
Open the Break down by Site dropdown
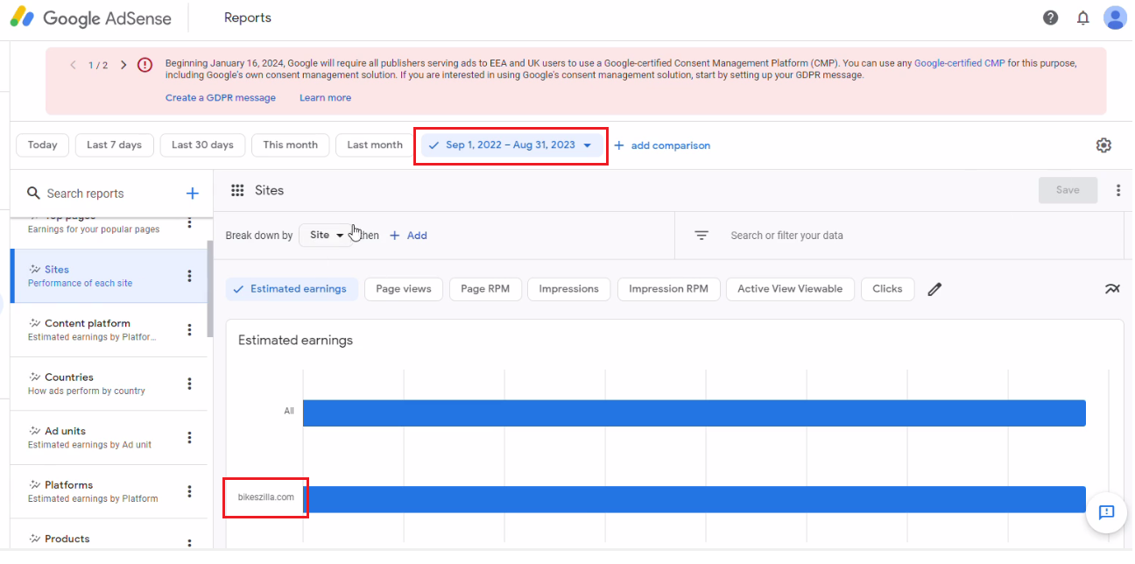tap(327, 236)
